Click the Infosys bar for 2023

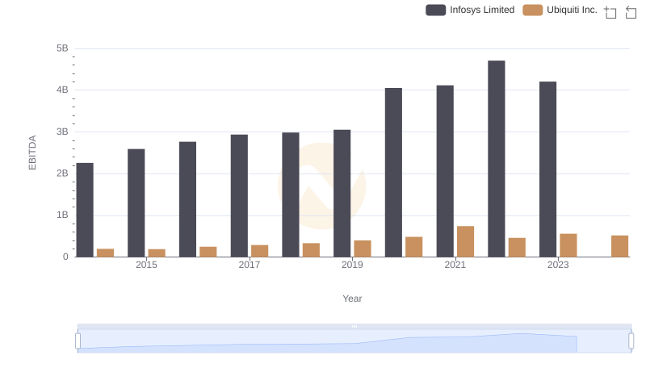tap(547, 169)
